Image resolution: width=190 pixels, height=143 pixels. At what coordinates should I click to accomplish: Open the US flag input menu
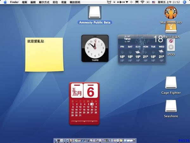click(154, 2)
